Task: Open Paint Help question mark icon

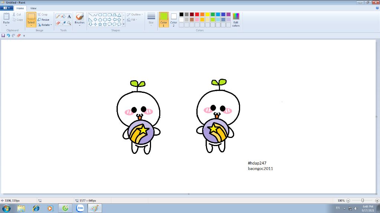Action: [x=377, y=8]
